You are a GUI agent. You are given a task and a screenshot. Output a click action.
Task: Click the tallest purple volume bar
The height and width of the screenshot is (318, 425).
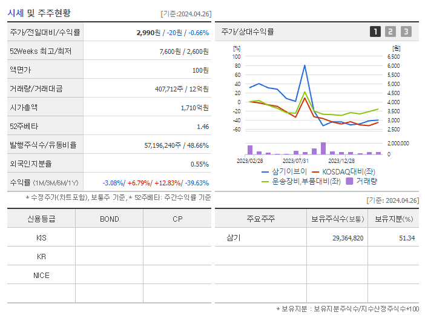(x=323, y=148)
